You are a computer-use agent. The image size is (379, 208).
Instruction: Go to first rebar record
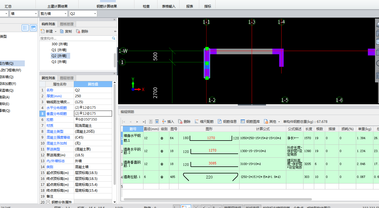click(x=124, y=122)
